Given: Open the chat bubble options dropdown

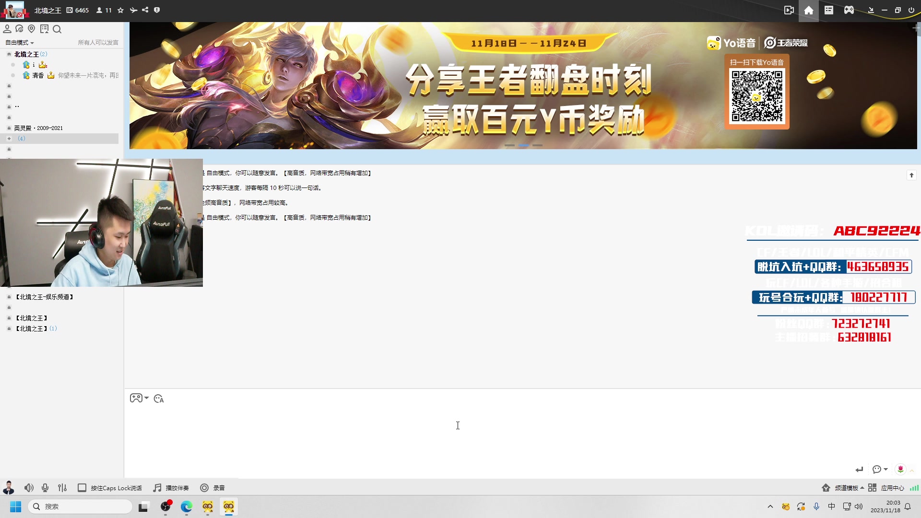Looking at the screenshot, I should (880, 469).
